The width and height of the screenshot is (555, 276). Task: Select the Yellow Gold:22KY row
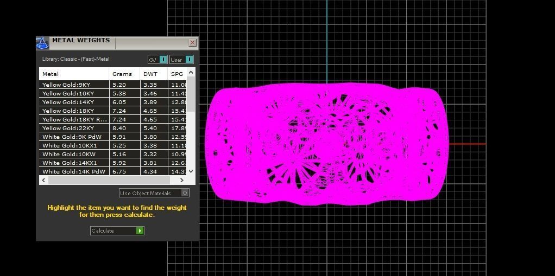point(113,128)
